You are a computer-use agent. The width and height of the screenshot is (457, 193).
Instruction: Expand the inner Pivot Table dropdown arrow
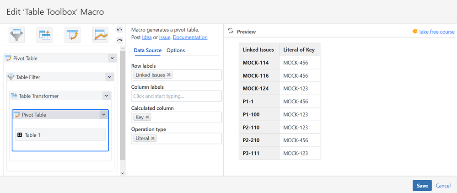point(103,115)
